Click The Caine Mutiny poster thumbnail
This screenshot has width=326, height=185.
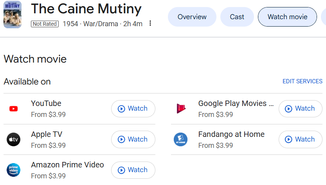[x=13, y=15]
